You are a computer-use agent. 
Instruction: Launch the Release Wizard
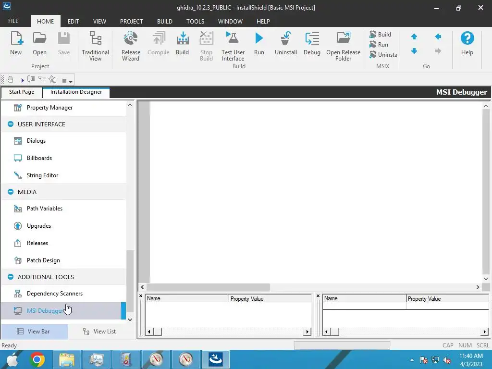pyautogui.click(x=131, y=46)
